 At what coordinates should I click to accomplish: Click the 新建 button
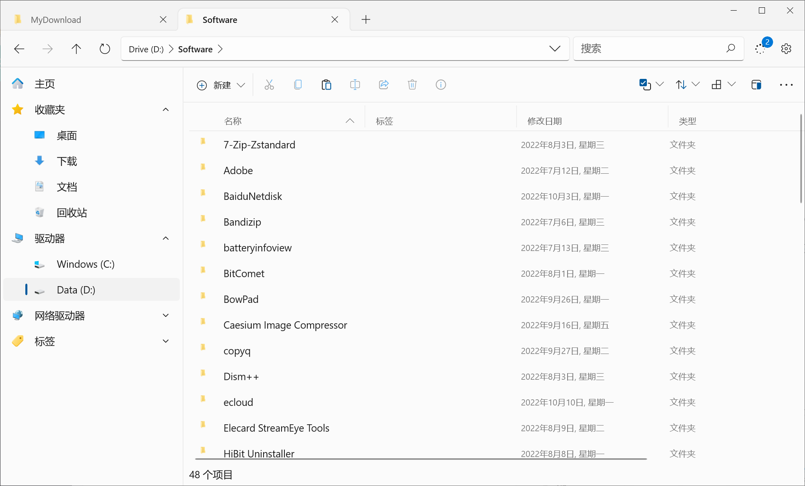(221, 85)
